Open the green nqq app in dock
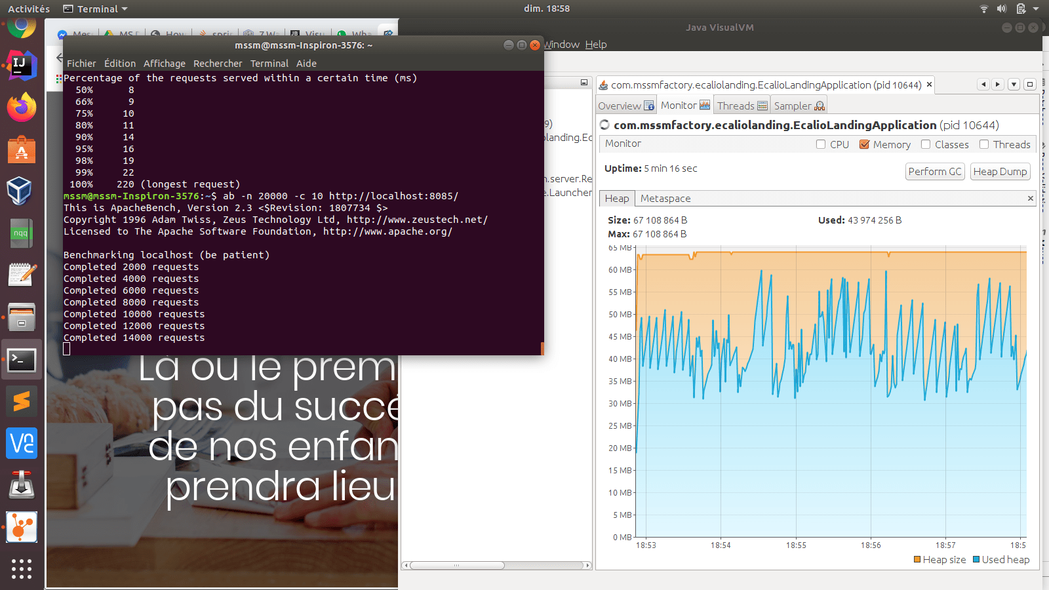1049x590 pixels. pos(22,233)
